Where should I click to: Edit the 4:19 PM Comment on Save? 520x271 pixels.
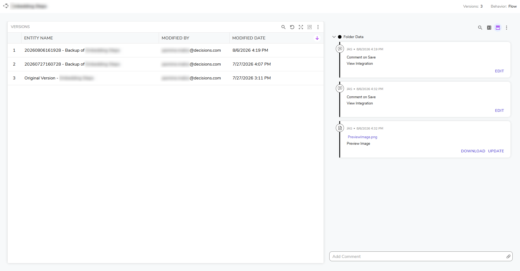(x=499, y=71)
